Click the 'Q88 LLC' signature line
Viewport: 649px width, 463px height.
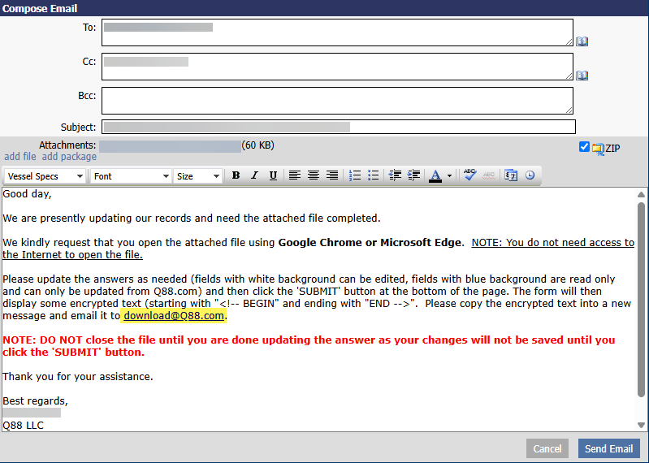click(x=23, y=426)
